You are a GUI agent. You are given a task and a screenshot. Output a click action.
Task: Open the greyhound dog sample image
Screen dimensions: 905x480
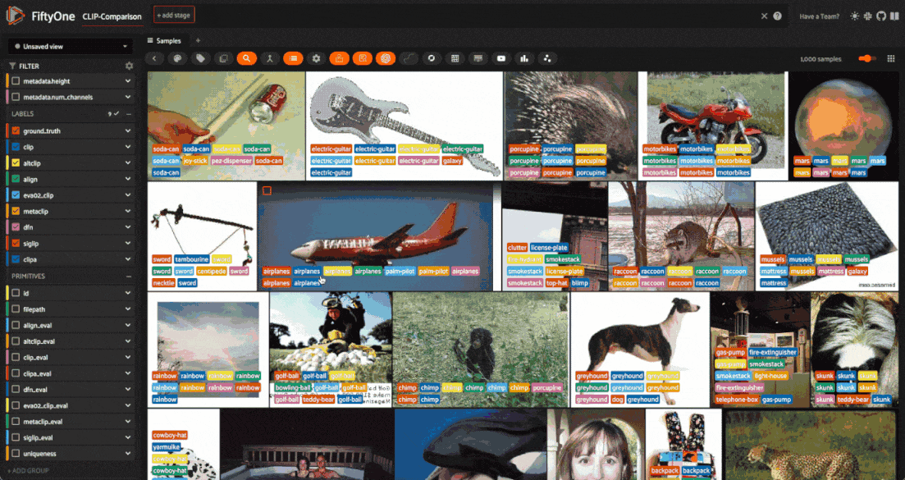639,350
